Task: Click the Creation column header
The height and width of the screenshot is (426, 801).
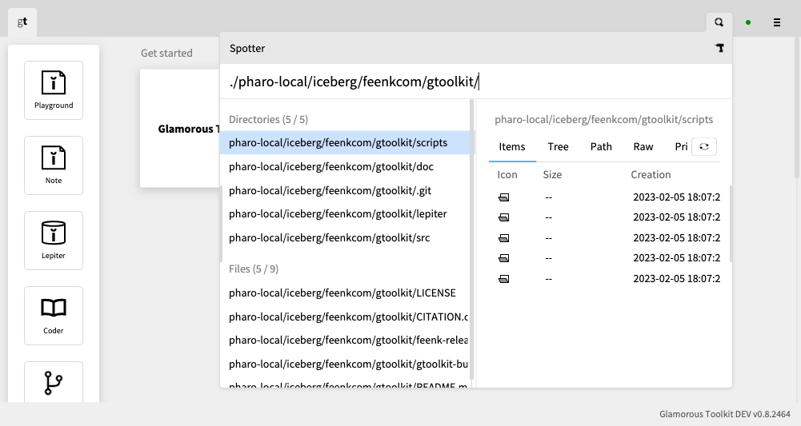Action: pyautogui.click(x=651, y=174)
